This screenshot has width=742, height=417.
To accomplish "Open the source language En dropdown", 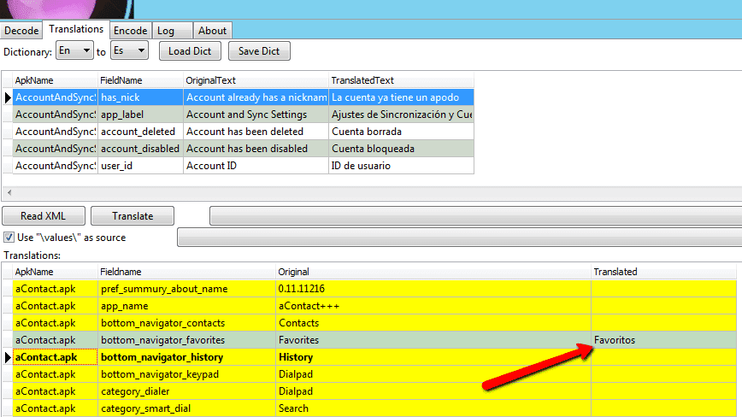I will coord(74,50).
